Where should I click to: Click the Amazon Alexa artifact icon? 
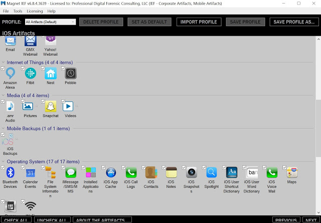(x=11, y=73)
